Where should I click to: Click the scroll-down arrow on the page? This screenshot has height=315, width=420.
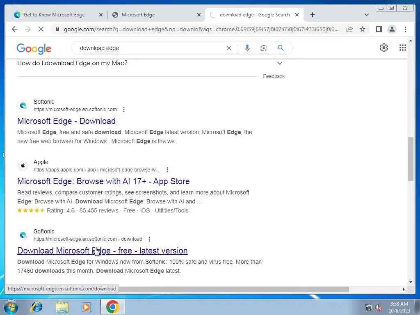pos(411,282)
